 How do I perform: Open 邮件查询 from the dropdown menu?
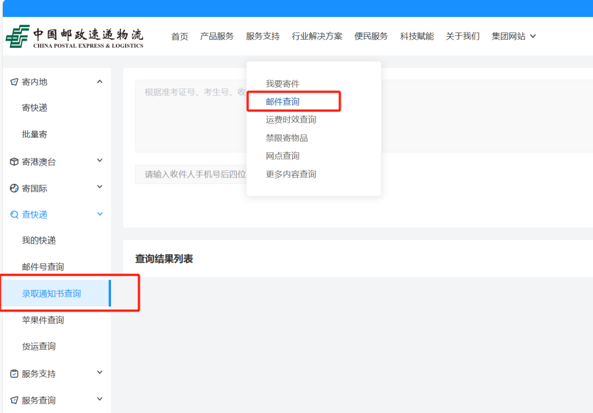pos(282,101)
